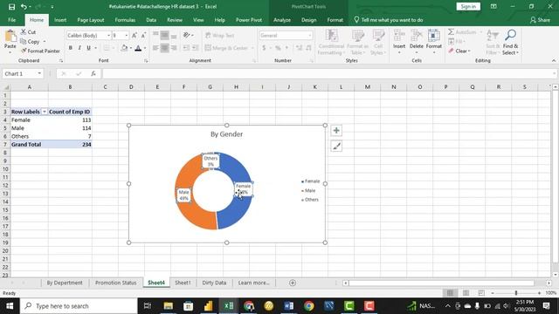Click the File backstage button
Image resolution: width=559 pixels, height=314 pixels.
pos(11,20)
